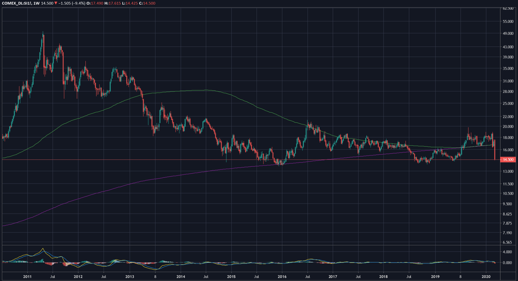Click the C:14.500 close value
This screenshot has width=518, height=281.
pyautogui.click(x=147, y=3)
